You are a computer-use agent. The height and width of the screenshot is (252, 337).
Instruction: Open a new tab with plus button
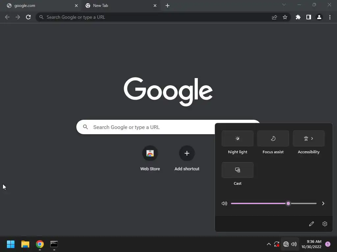(x=168, y=6)
